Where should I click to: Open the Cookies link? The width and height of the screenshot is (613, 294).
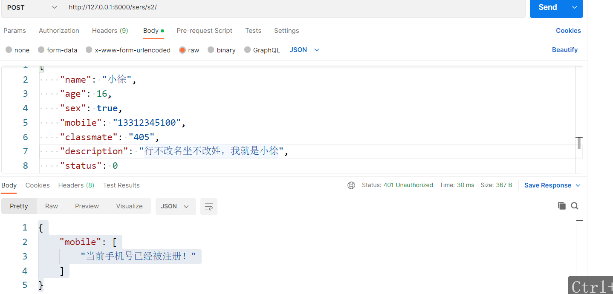coord(568,31)
